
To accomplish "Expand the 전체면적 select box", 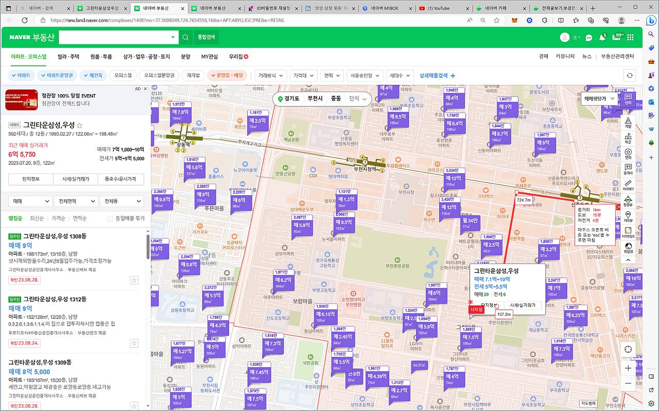I will pyautogui.click(x=76, y=201).
